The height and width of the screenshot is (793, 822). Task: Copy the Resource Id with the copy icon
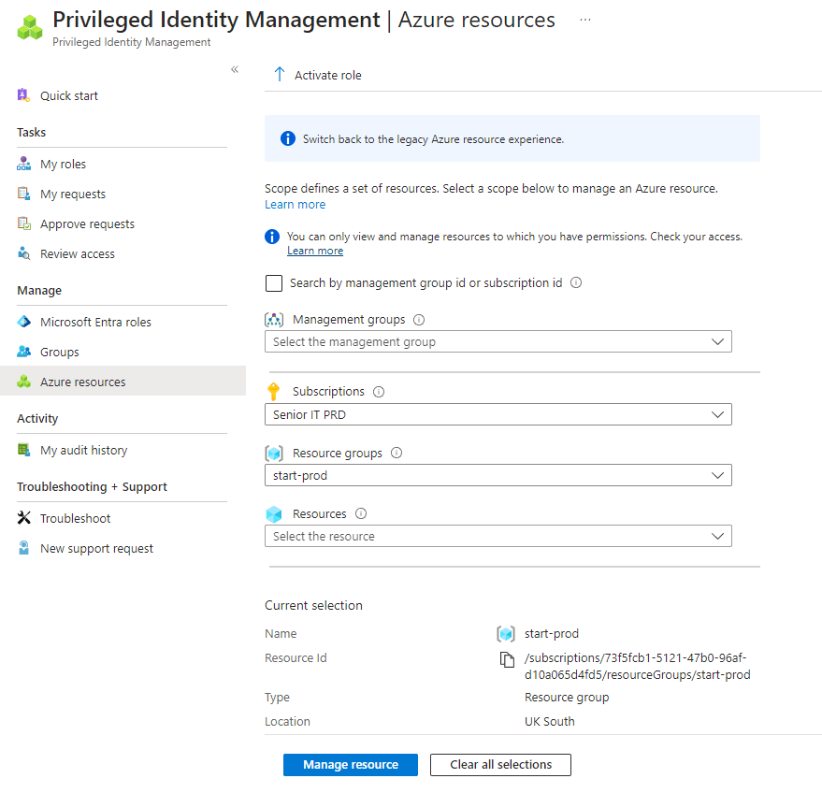coord(507,659)
